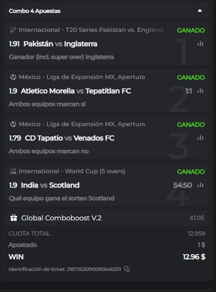
Task: Select T20 Series Pakistan vs. England league
Action: pos(114,30)
